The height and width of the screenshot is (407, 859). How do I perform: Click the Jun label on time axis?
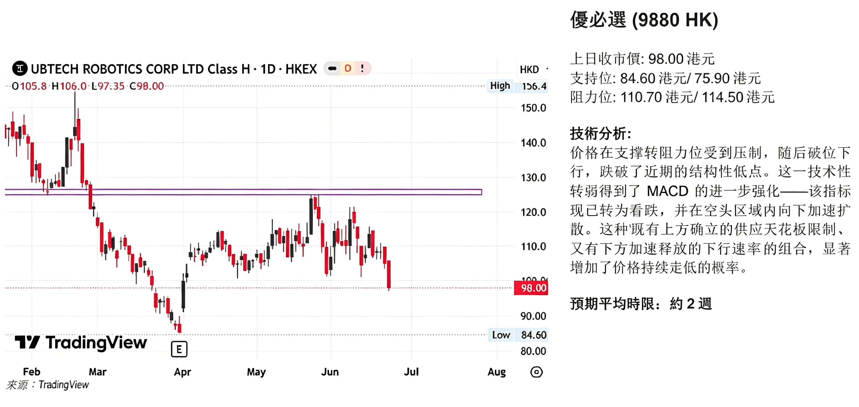coord(330,372)
